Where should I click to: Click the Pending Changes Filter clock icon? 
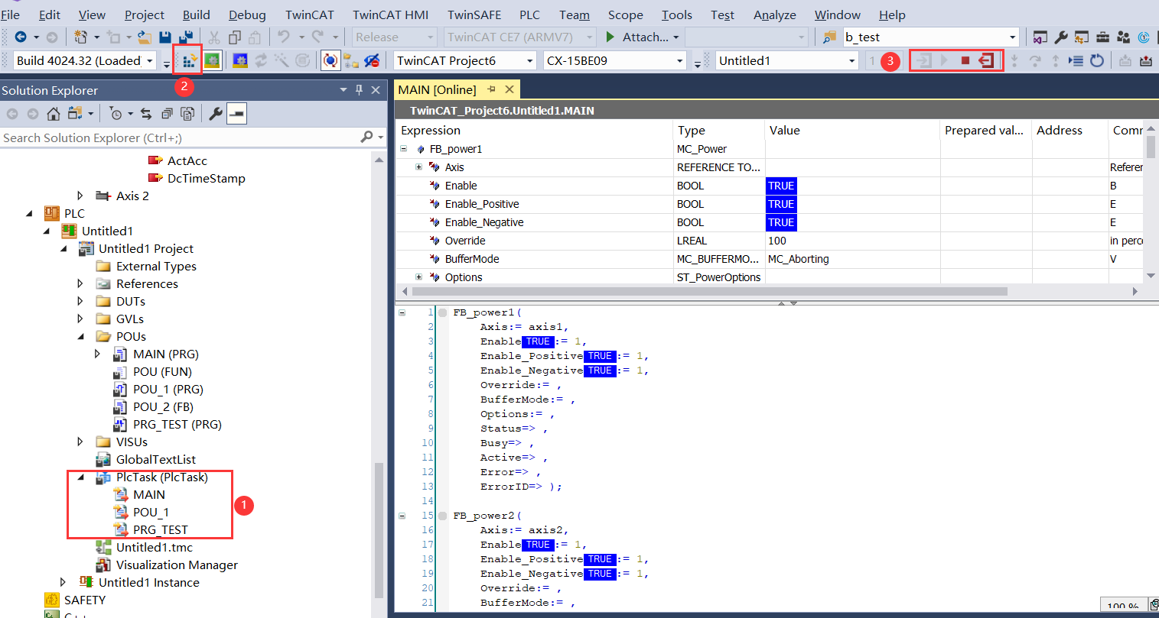[116, 114]
